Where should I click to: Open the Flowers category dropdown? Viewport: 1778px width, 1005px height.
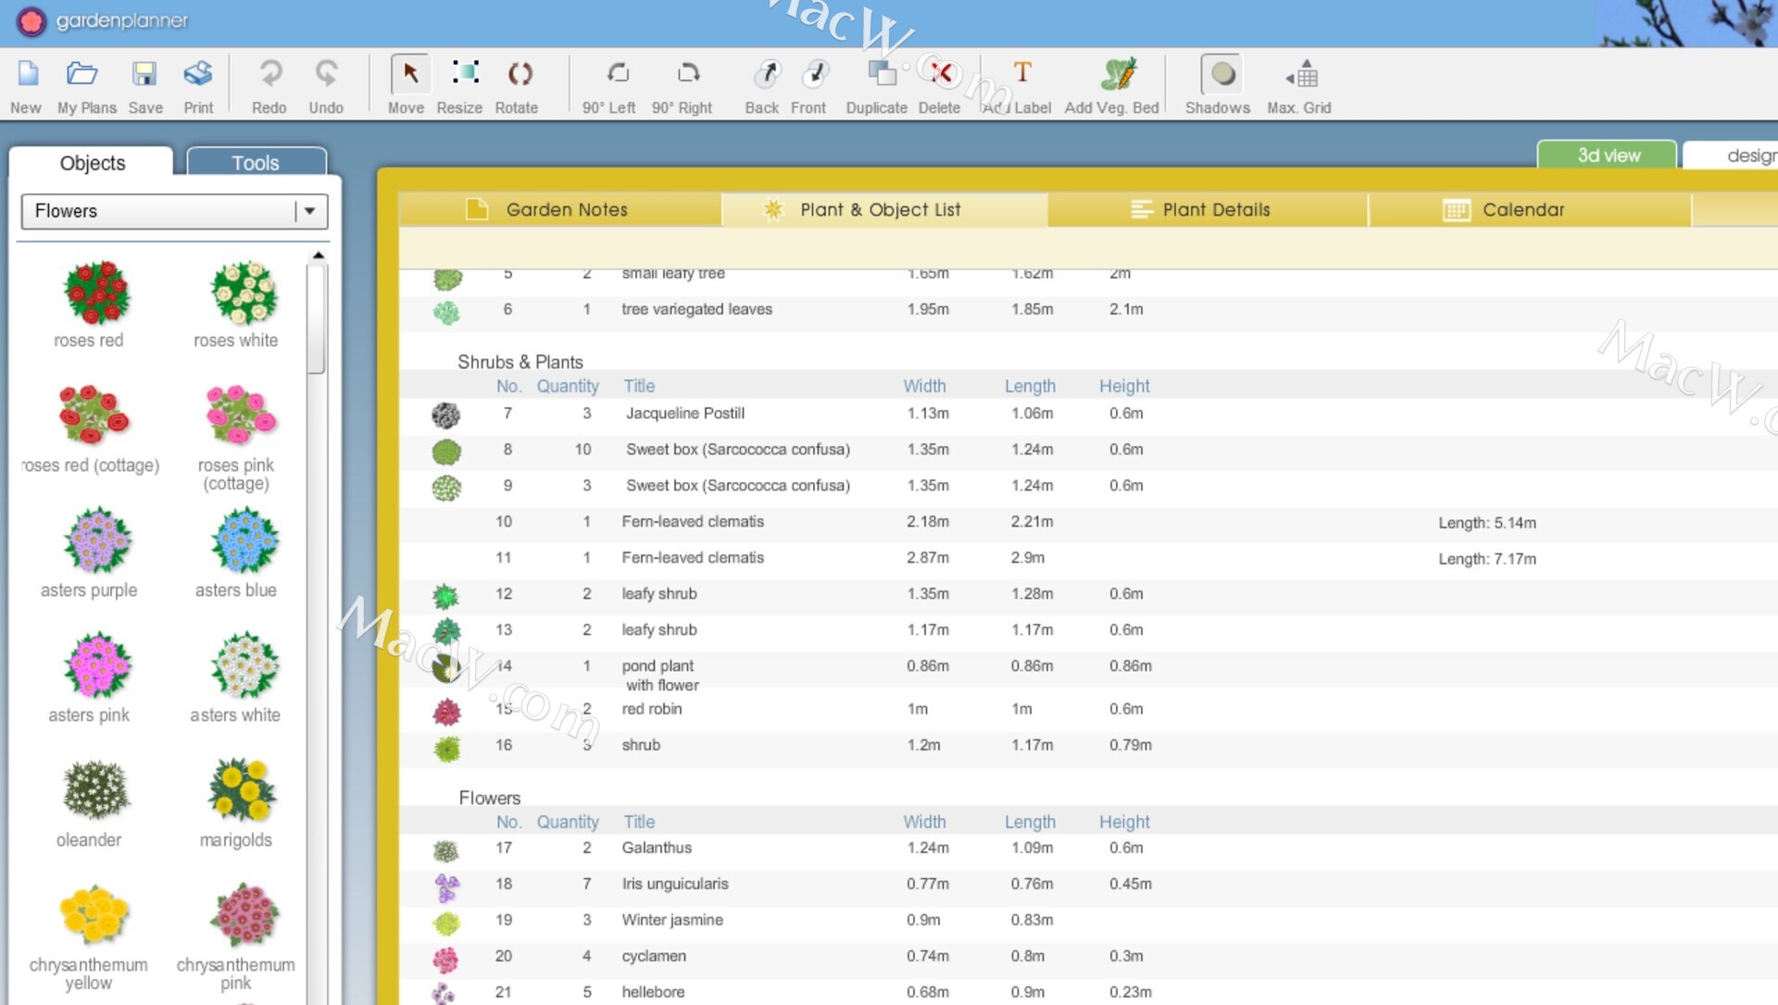tap(309, 211)
